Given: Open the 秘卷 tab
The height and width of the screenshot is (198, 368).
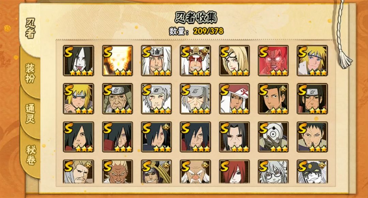Looking at the screenshot, I should pos(31,155).
